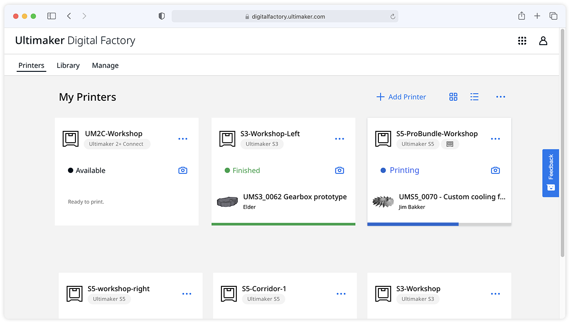Open camera view for UM2C-Workshop printer

tap(183, 170)
